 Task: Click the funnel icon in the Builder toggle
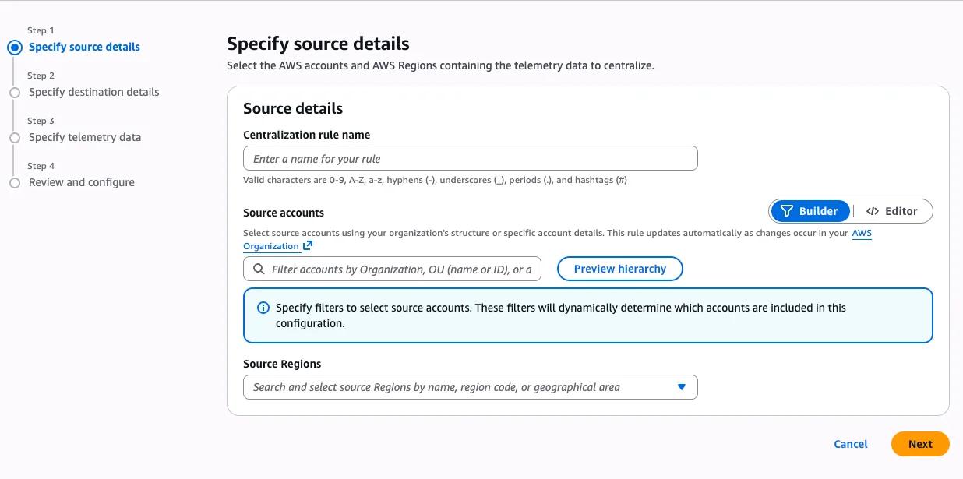pos(787,211)
